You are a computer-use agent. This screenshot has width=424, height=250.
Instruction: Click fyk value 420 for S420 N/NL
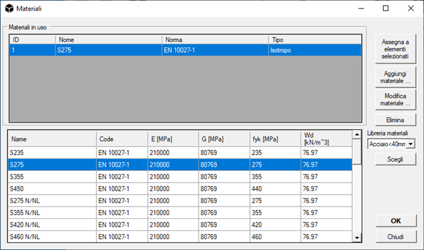pyautogui.click(x=275, y=224)
